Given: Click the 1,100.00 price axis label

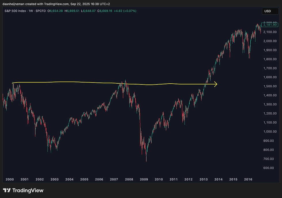Looking at the screenshot, I should 270,122.
